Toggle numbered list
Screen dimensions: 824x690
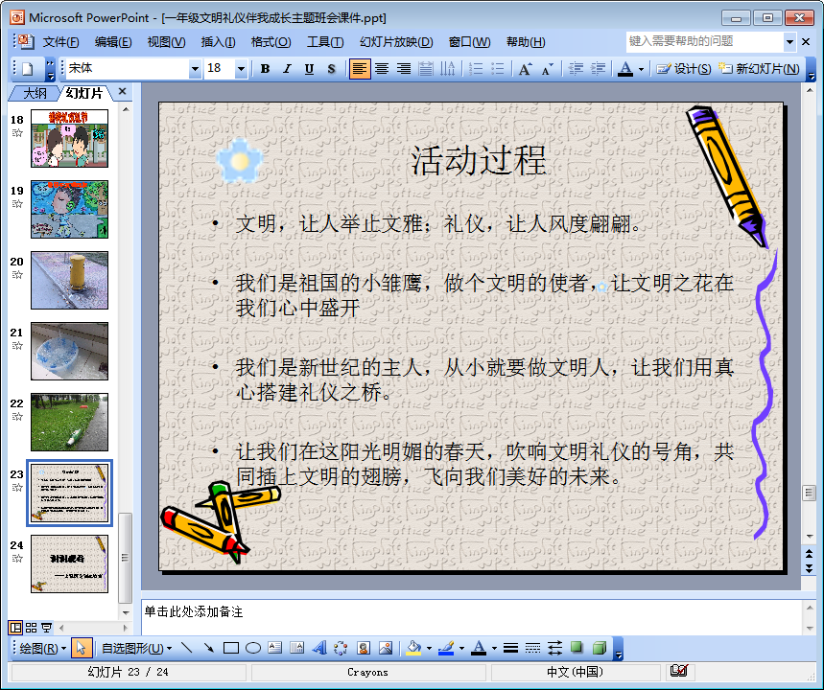(476, 69)
